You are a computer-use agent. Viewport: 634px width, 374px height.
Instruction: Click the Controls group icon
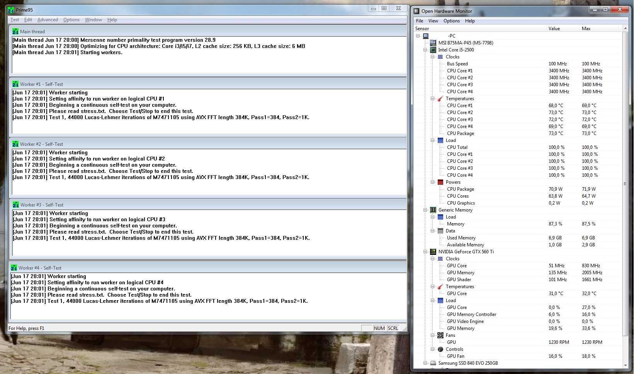pyautogui.click(x=440, y=349)
